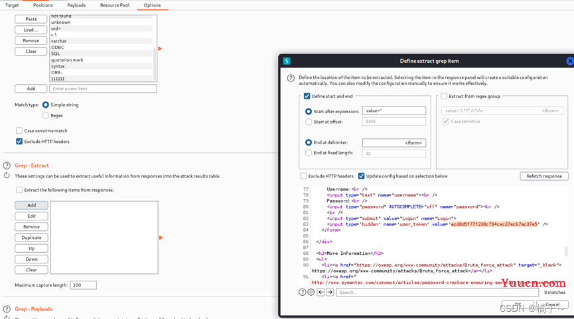
Task: Select 'quotation mark' list item
Action: point(101,60)
